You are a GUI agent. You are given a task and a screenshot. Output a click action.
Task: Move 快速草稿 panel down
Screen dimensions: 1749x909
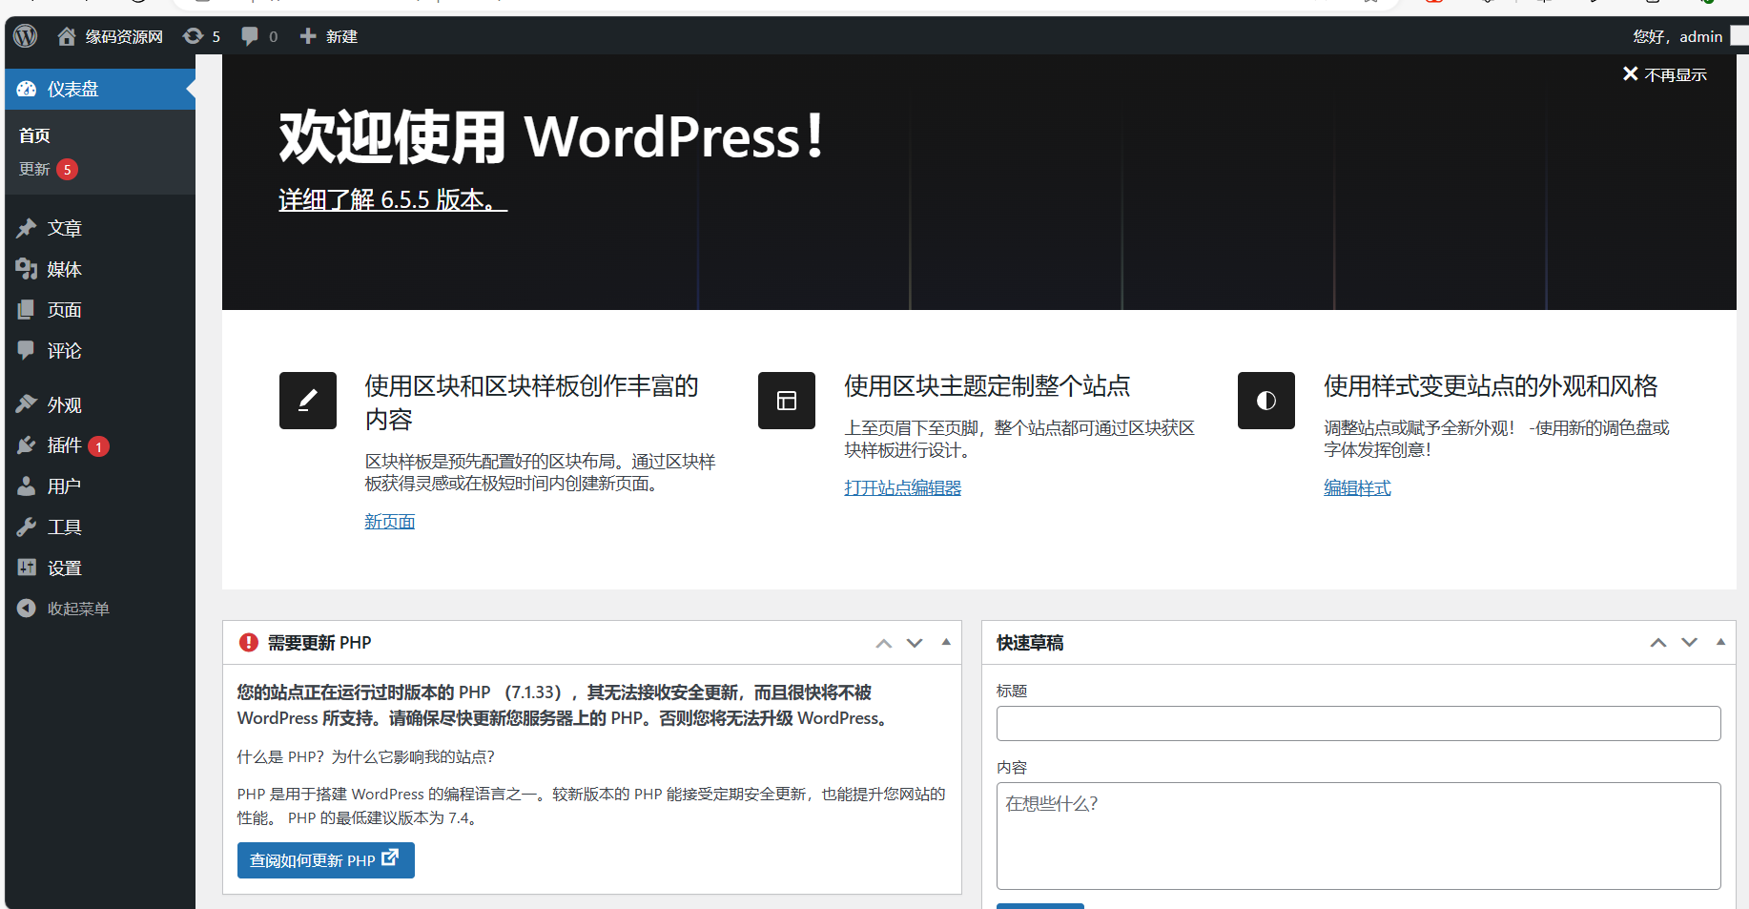pyautogui.click(x=1689, y=643)
